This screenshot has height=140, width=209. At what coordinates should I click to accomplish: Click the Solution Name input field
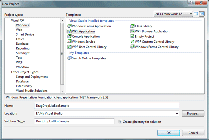tap(74, 121)
